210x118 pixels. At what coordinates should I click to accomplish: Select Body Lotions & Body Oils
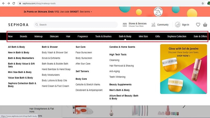(x=54, y=81)
